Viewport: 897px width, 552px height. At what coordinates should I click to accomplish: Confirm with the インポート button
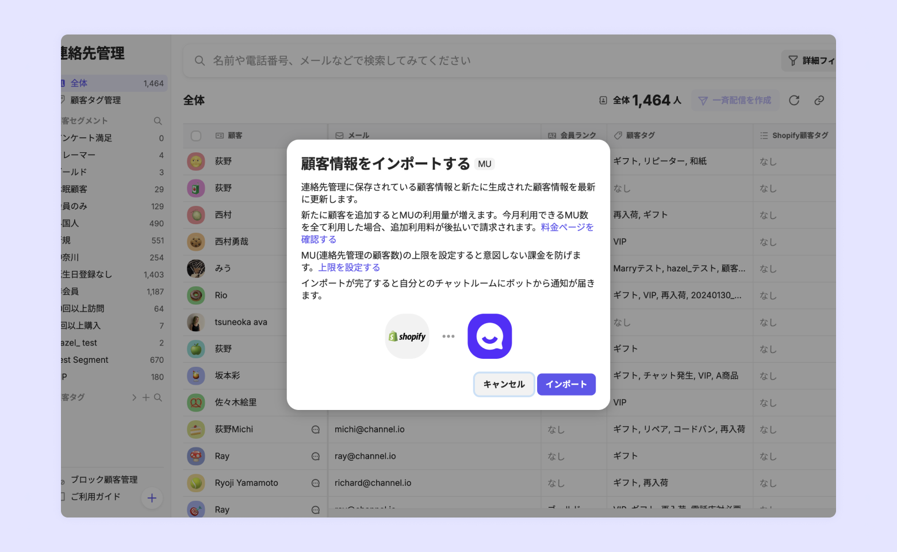click(x=566, y=384)
